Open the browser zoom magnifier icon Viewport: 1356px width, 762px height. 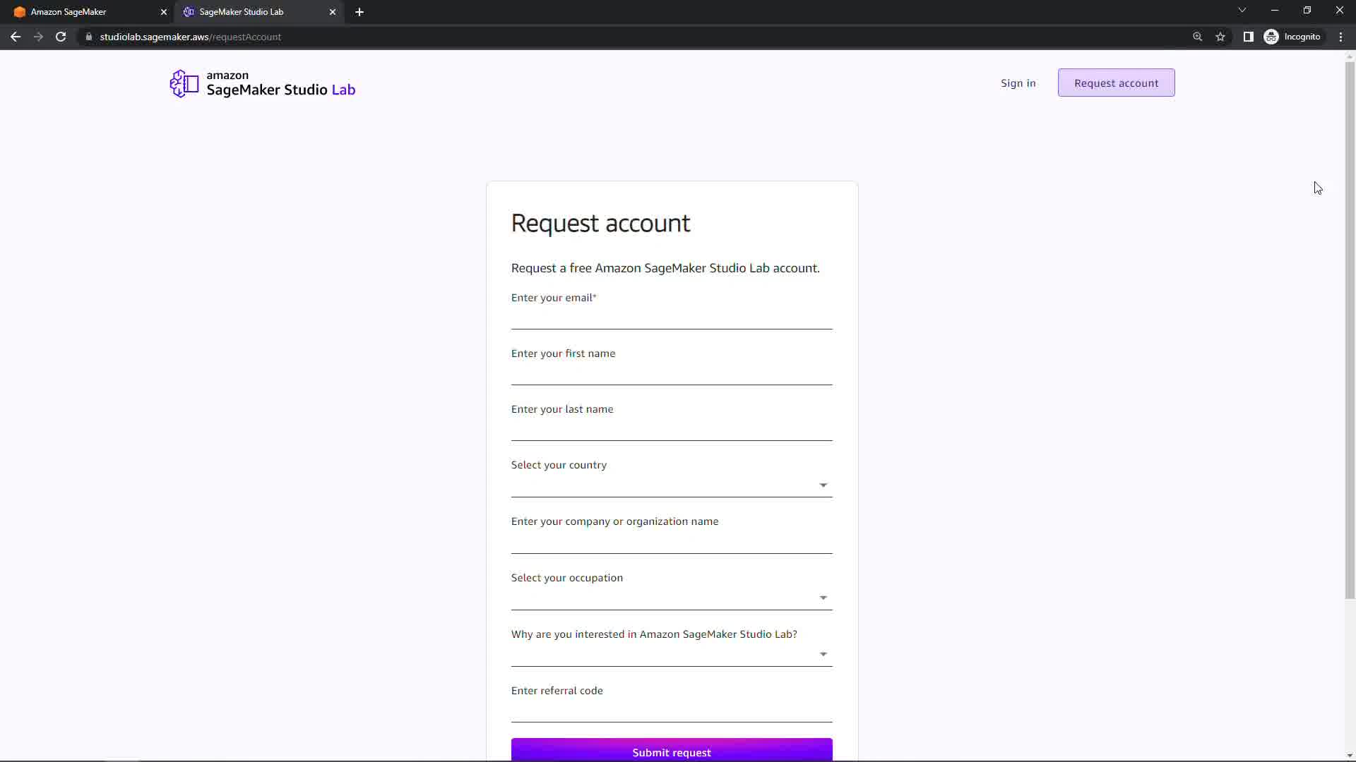pyautogui.click(x=1197, y=37)
